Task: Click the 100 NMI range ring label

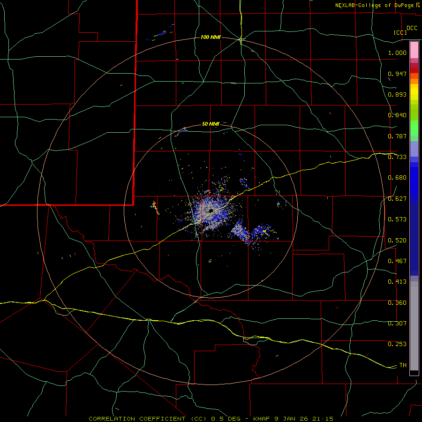Action: [211, 37]
